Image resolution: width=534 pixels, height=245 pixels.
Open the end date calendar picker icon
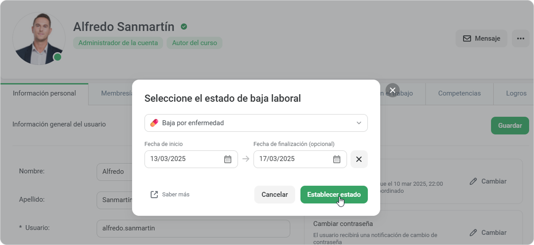pos(337,159)
